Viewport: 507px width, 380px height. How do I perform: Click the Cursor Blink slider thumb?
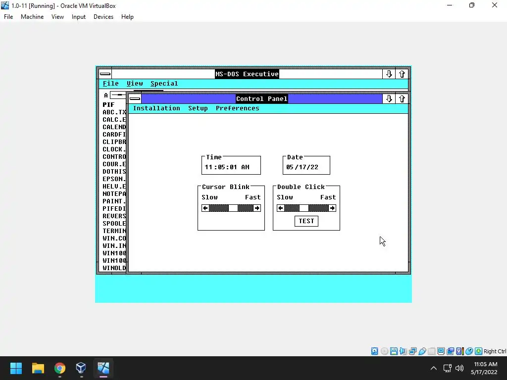pos(233,208)
